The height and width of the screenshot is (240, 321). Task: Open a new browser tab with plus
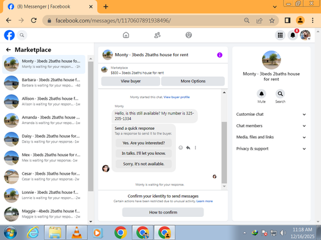click(x=106, y=7)
